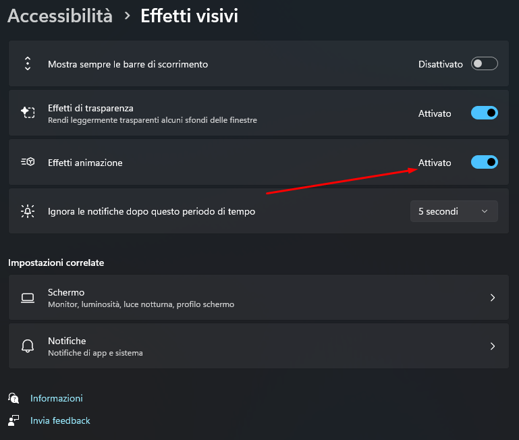Go back to Accessibilità breadcrumb
The image size is (519, 440).
60,16
